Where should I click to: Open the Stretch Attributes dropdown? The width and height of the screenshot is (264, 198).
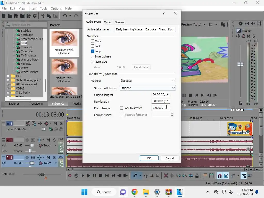coord(147,88)
